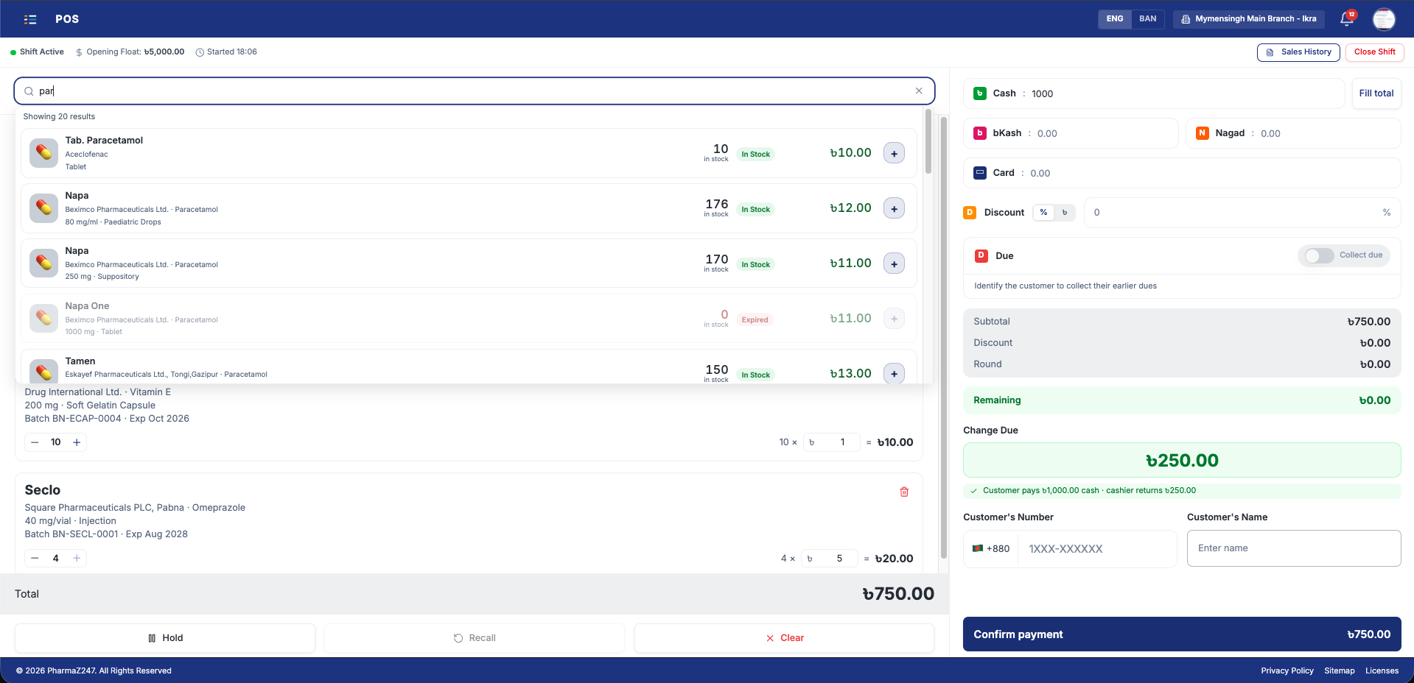Click the search results dropdown scrollbar

(x=928, y=141)
